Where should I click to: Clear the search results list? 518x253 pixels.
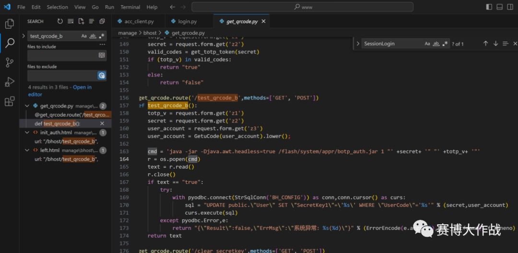71,21
